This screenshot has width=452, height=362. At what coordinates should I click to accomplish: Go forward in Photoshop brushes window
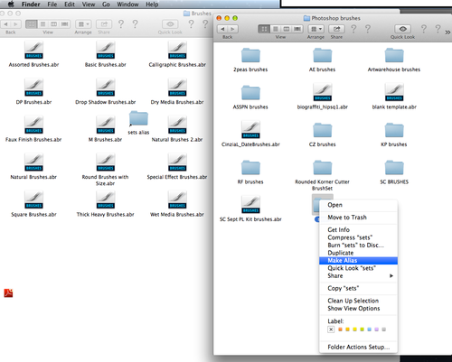(233, 29)
